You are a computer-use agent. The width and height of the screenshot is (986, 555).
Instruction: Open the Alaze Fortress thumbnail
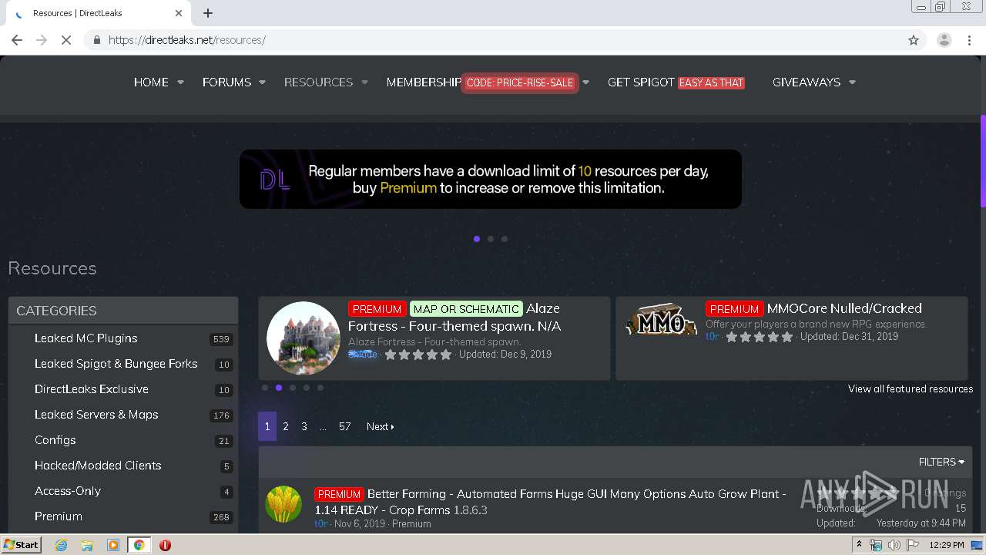pyautogui.click(x=304, y=338)
